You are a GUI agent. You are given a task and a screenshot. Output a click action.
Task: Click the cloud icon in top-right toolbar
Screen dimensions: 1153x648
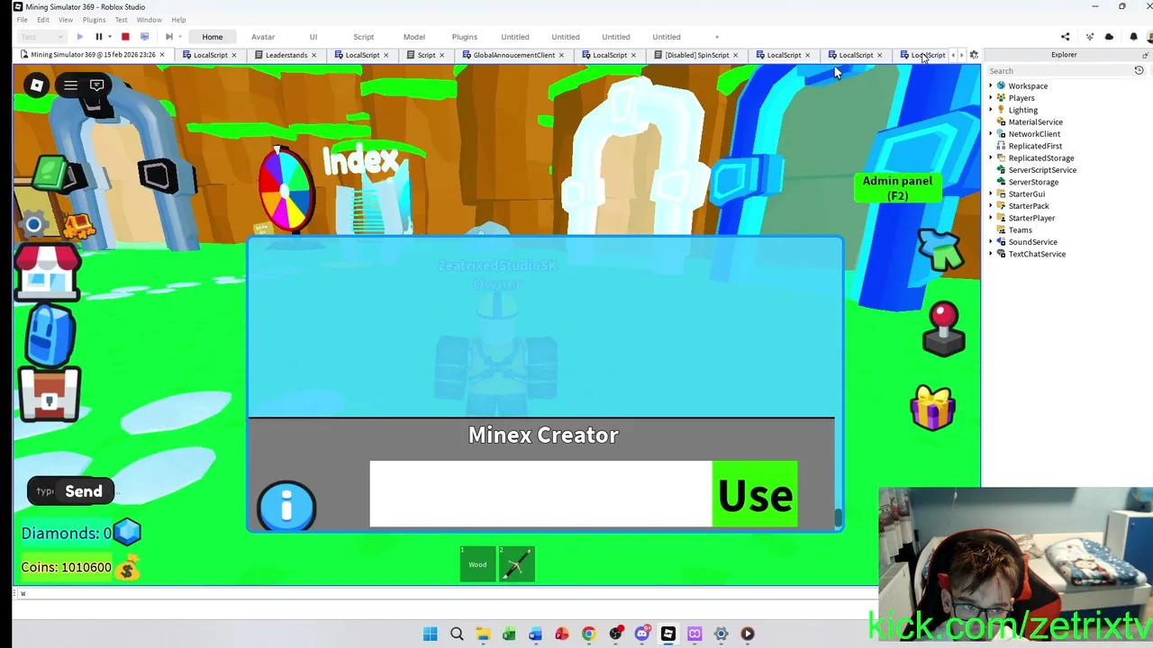coord(1109,37)
